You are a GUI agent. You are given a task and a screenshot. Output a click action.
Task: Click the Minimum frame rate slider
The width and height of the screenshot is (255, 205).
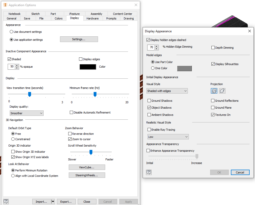click(95, 94)
